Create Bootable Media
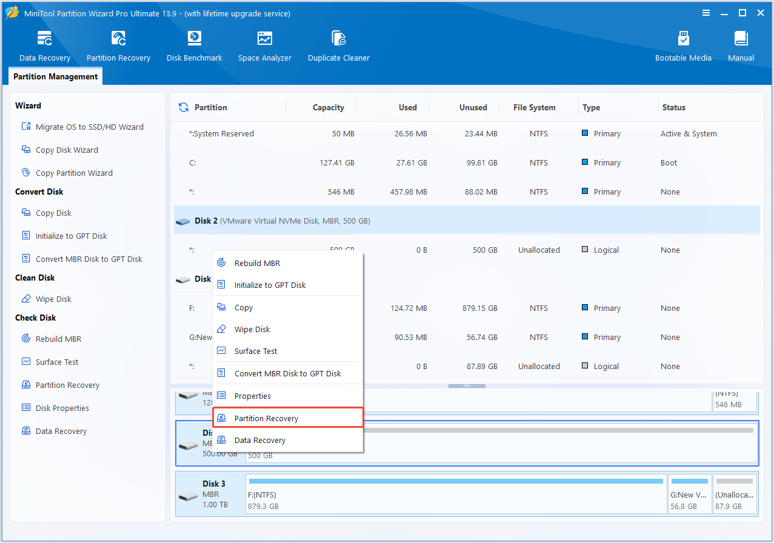 683,46
